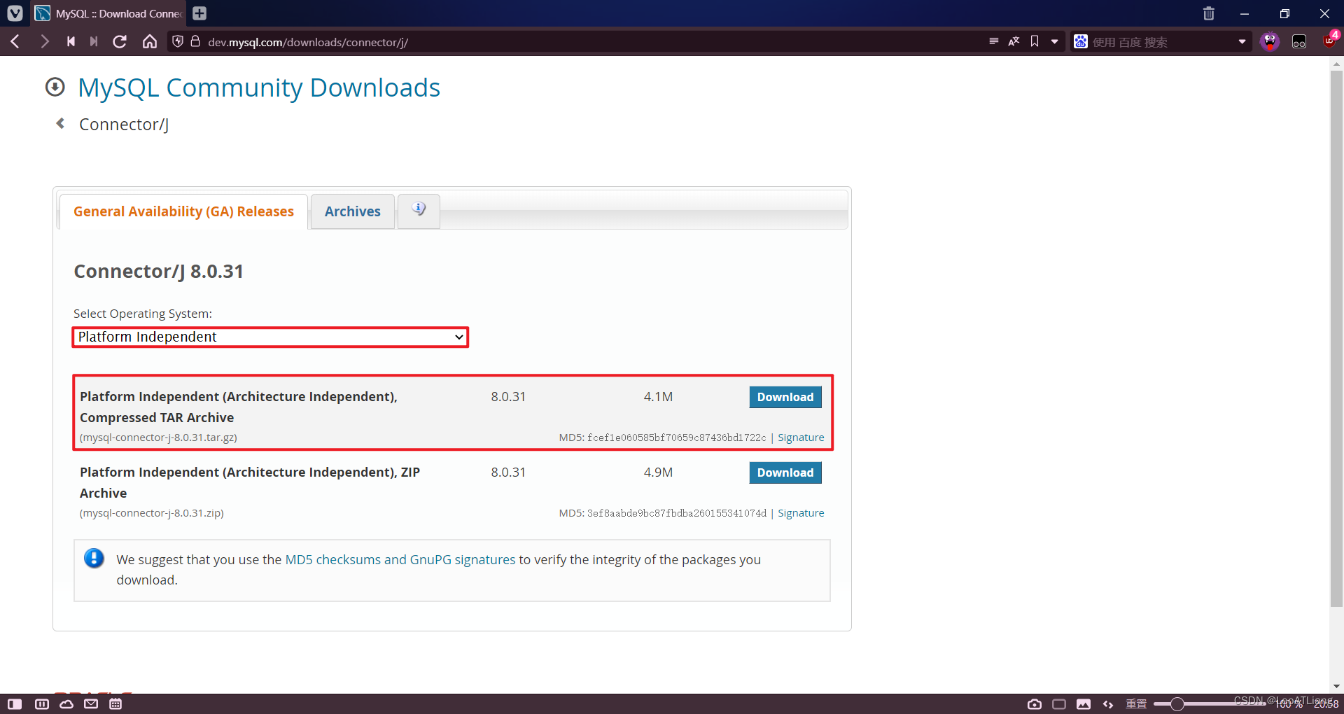
Task: Open the uBlock Origin extension
Action: pos(1329,41)
